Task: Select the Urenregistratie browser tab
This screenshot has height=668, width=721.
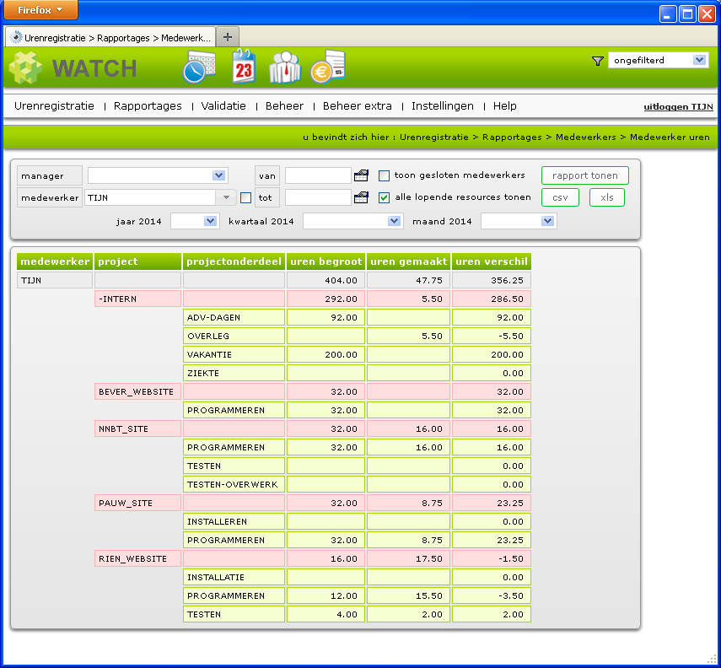Action: click(x=110, y=37)
